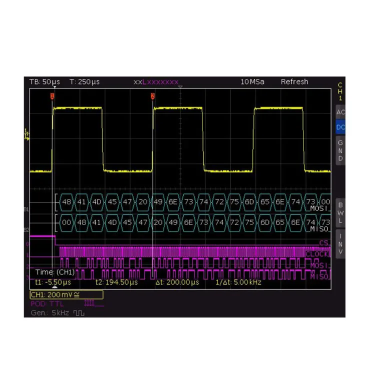
Task: Click decoded byte 4D in MISO row
Action: [x=112, y=222]
